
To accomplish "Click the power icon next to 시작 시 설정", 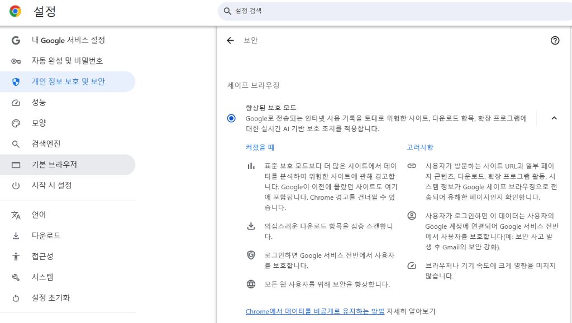I will (x=16, y=186).
